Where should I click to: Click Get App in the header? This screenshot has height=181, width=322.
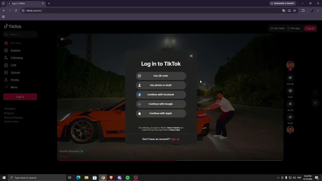pos(294,28)
